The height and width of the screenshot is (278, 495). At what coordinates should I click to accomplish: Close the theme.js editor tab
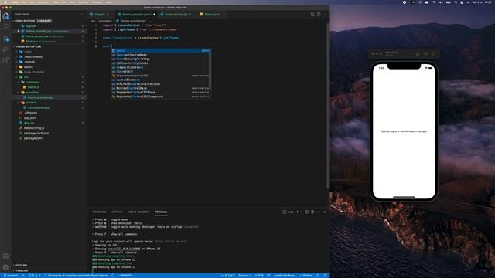coord(219,15)
